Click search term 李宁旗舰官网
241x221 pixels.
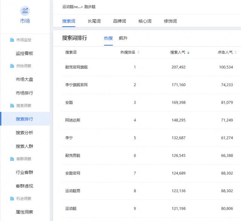[x=76, y=85]
